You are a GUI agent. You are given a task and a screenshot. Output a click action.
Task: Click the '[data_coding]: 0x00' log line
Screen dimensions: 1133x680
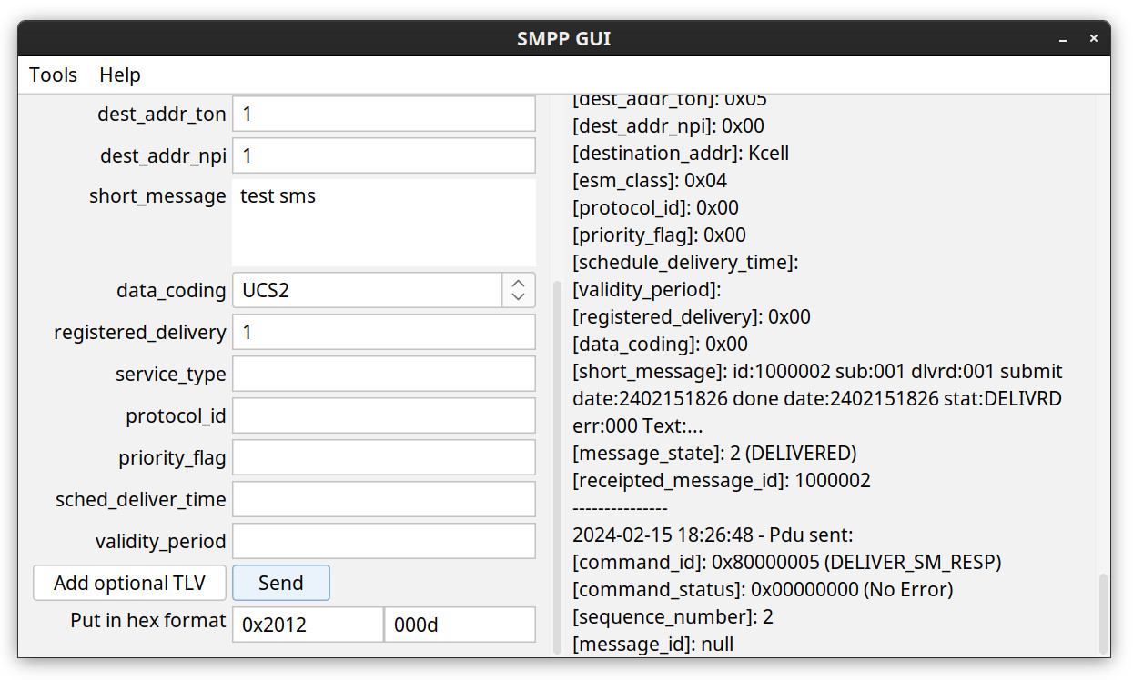coord(660,344)
